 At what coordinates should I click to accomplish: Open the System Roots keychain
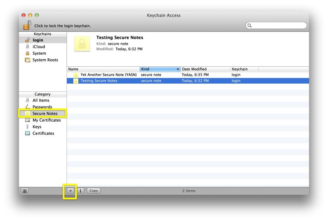(45, 60)
